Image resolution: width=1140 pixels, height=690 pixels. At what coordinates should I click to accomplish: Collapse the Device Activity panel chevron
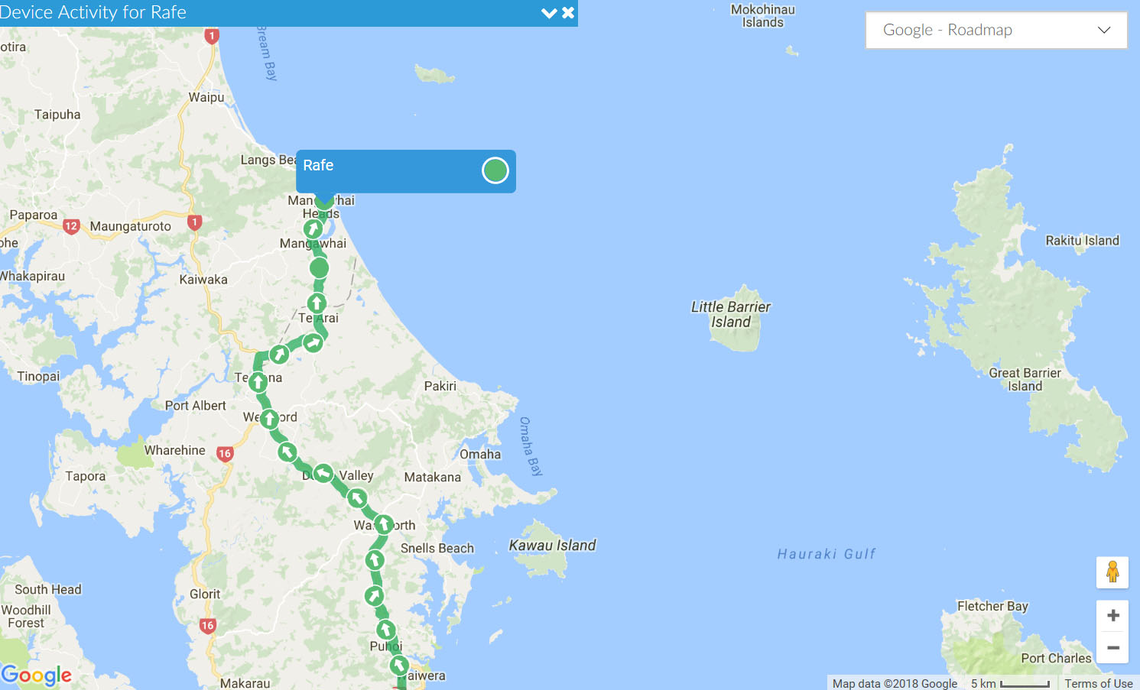(x=548, y=13)
